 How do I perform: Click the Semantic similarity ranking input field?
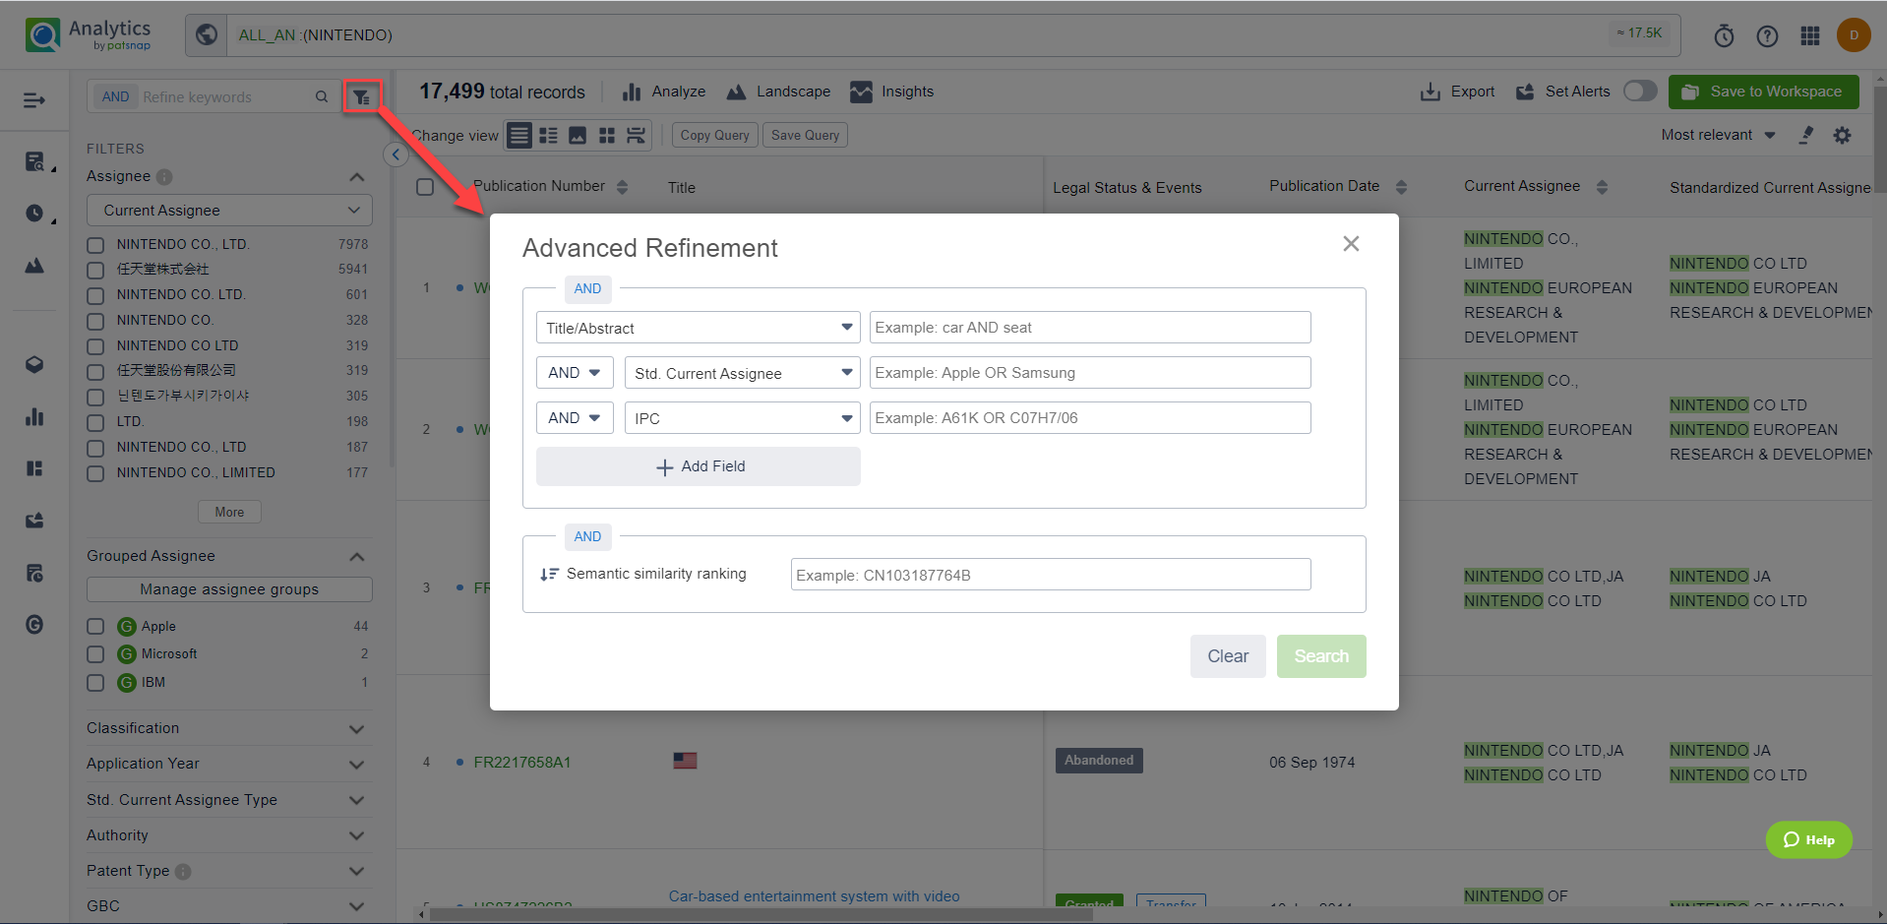[x=1050, y=575]
